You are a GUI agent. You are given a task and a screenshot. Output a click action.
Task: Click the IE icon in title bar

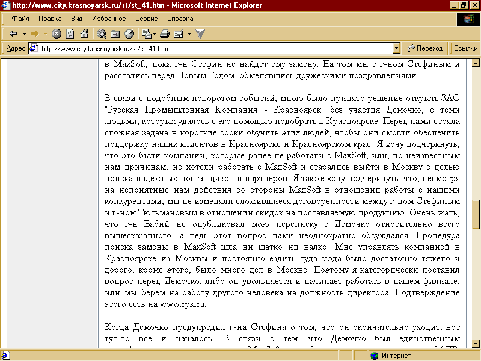5,5
